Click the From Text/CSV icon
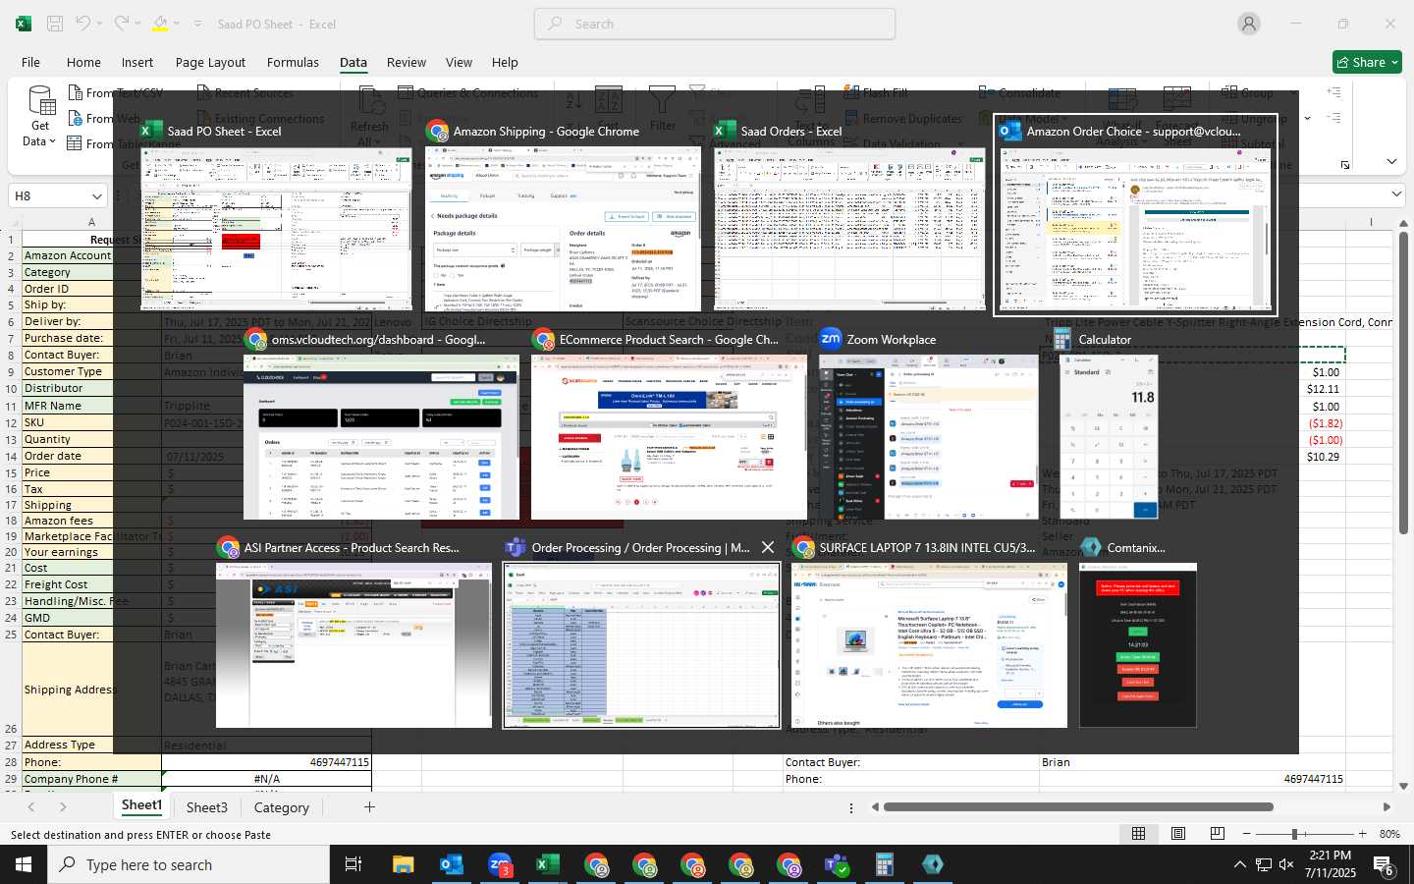The width and height of the screenshot is (1414, 884). pos(76,92)
